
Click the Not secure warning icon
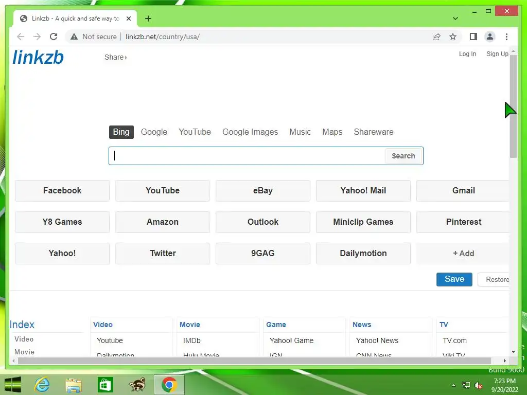[74, 37]
